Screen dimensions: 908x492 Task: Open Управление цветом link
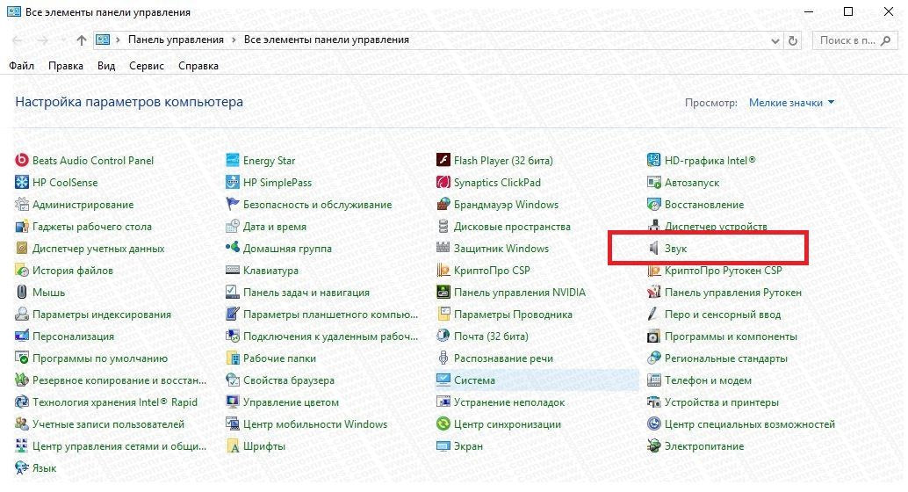pos(291,402)
